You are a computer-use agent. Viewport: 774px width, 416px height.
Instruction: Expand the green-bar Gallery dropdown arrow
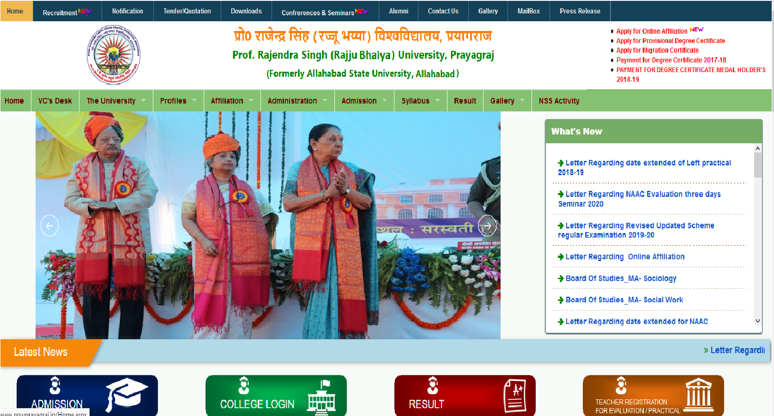(522, 100)
